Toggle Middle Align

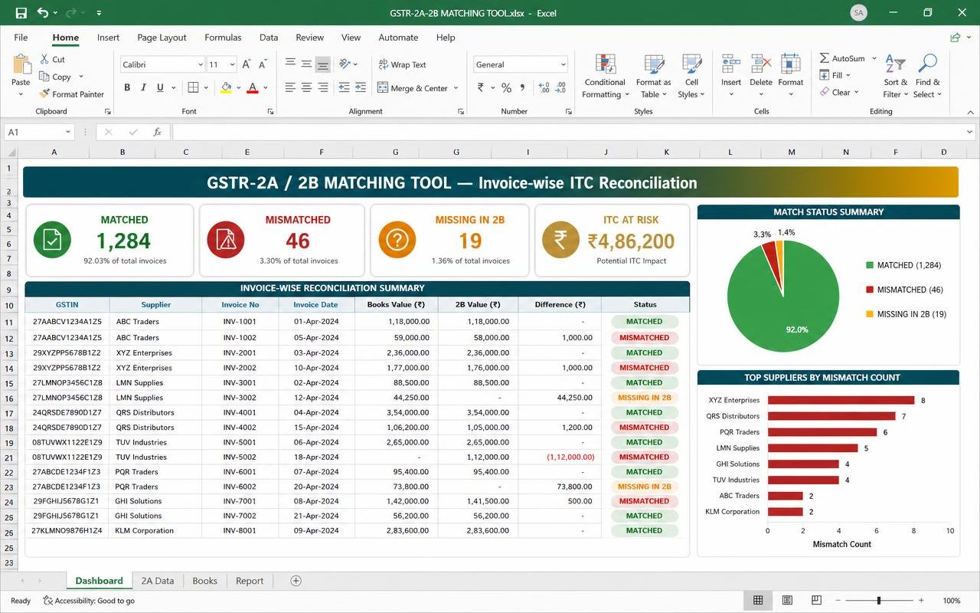[306, 64]
